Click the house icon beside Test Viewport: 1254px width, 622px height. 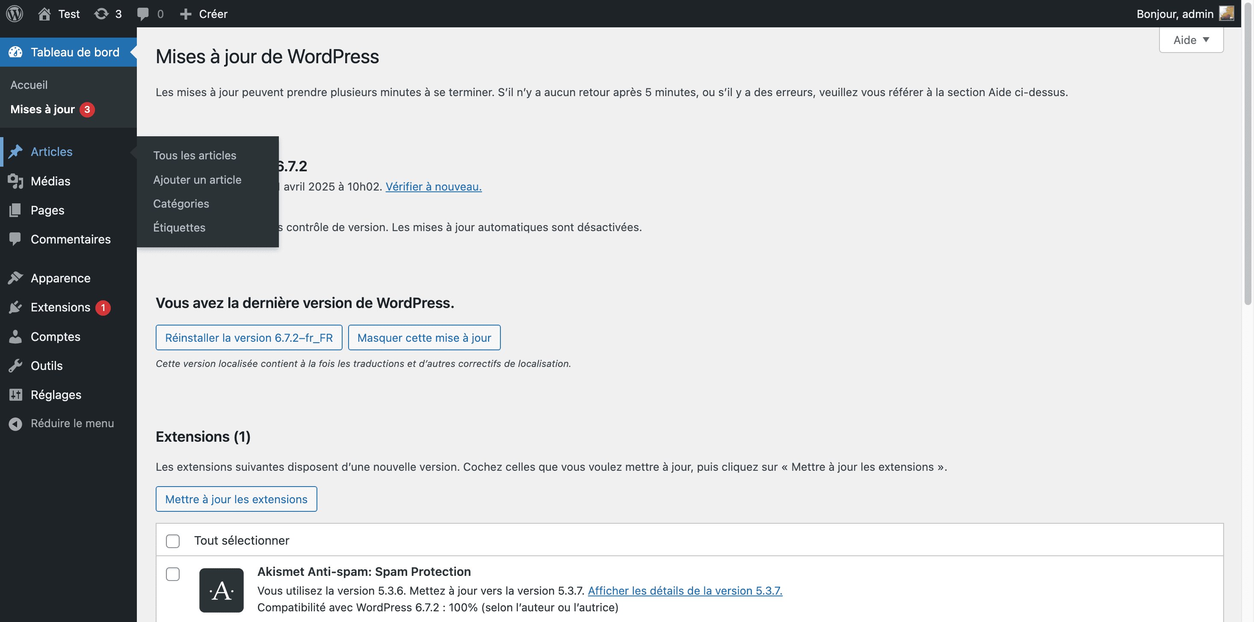coord(44,14)
